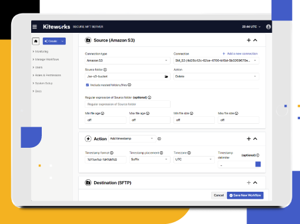The width and height of the screenshot is (300, 224).
Task: Expand the Docs menu
Action: 37,91
